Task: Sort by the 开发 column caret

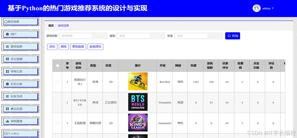Action: point(168,66)
